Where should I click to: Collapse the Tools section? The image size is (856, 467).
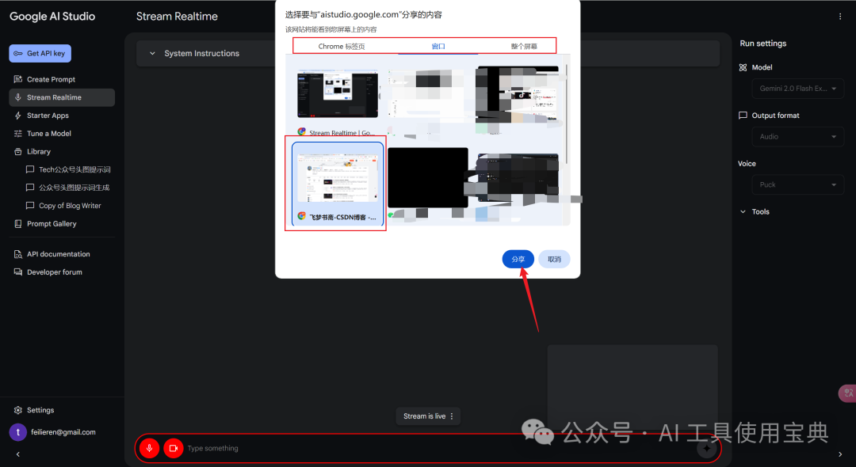coord(743,211)
